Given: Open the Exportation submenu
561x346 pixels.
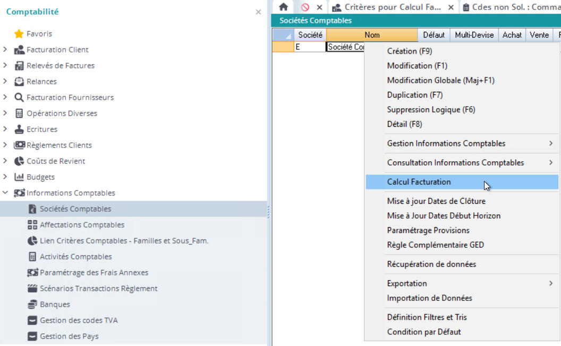Looking at the screenshot, I should tap(407, 283).
